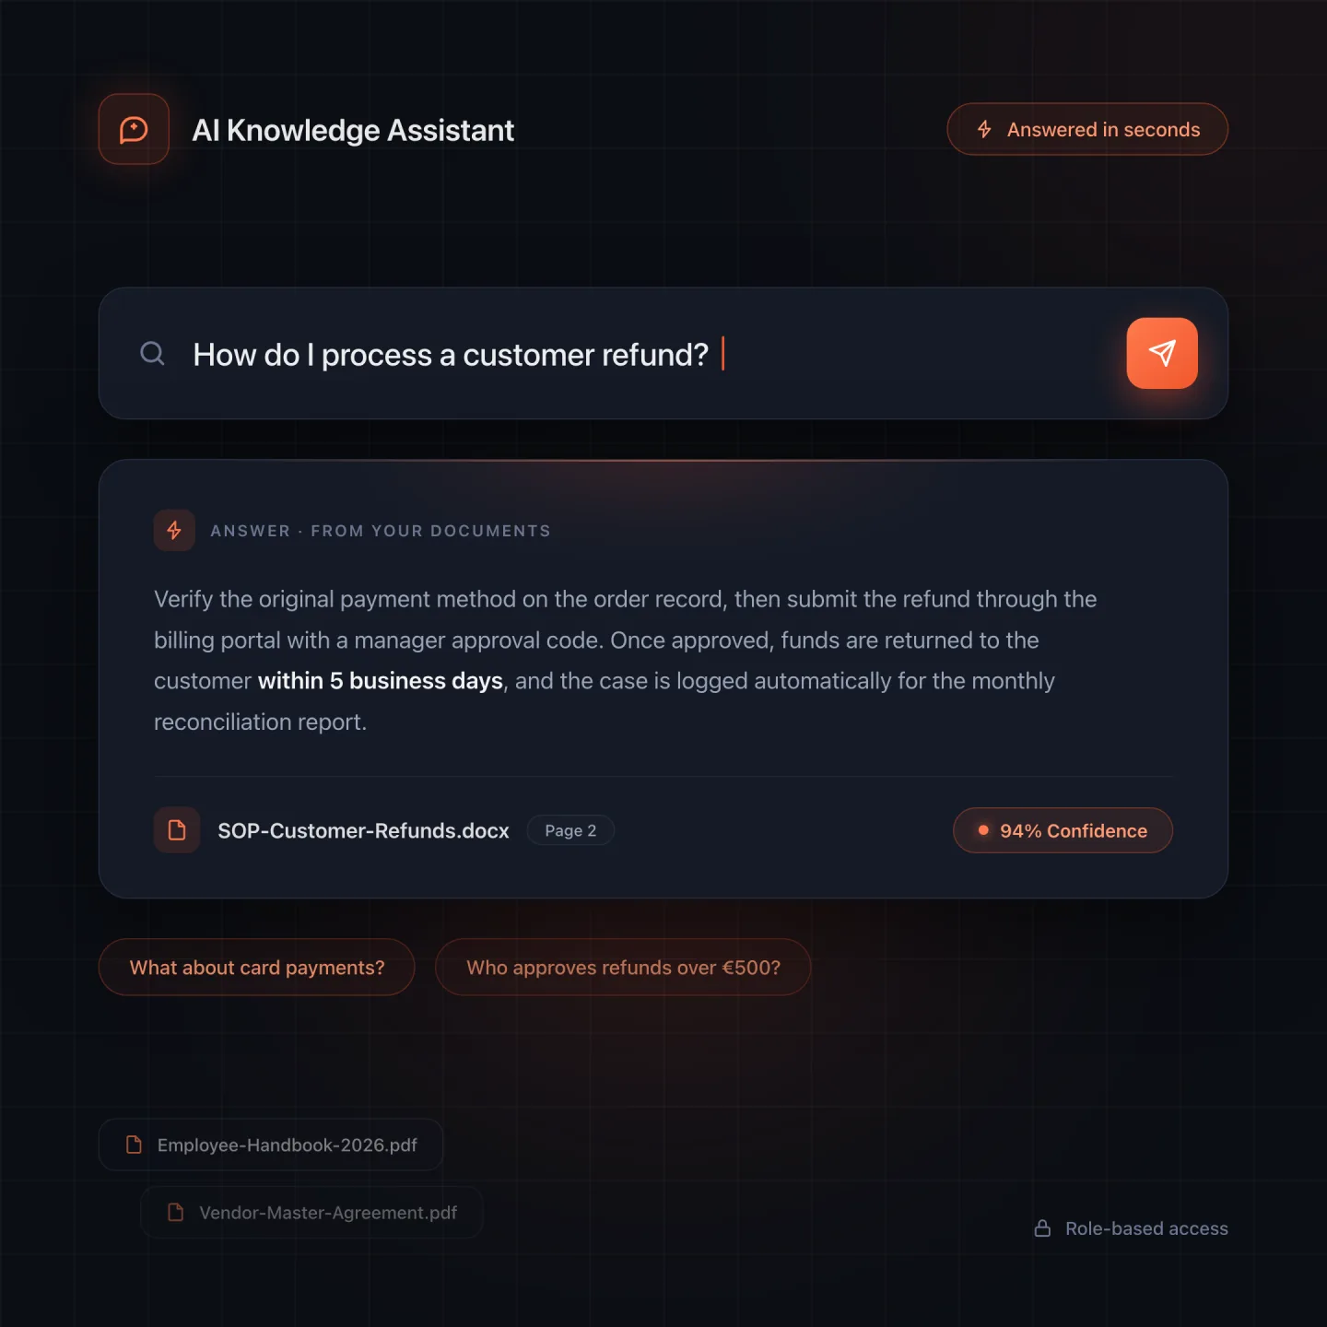Focus the refund question search field
The height and width of the screenshot is (1327, 1327).
click(663, 354)
